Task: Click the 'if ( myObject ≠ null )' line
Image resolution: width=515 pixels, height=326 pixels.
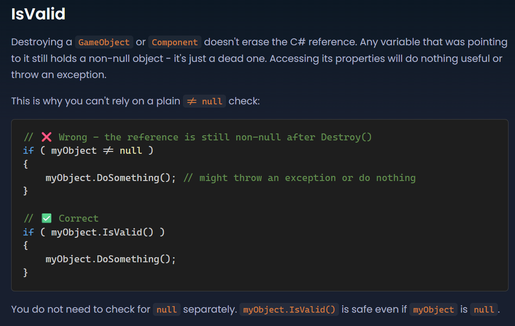Action: click(88, 151)
